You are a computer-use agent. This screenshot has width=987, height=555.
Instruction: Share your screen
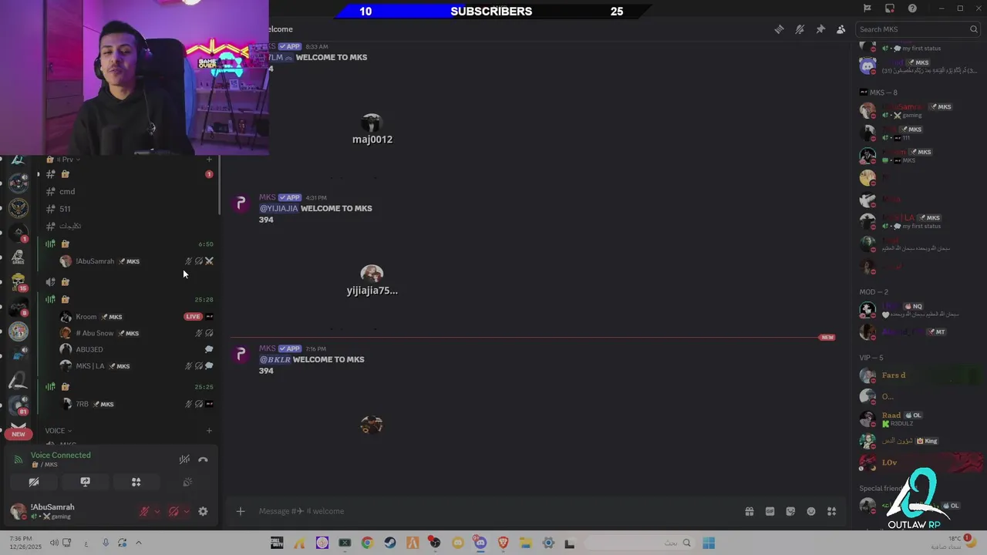click(85, 482)
